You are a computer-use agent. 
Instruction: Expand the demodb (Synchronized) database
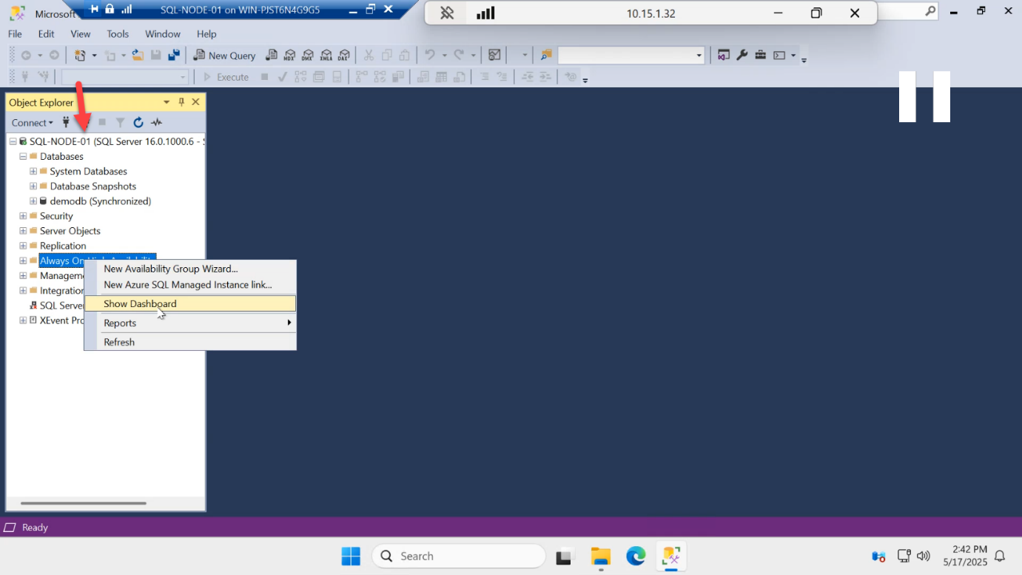click(33, 201)
